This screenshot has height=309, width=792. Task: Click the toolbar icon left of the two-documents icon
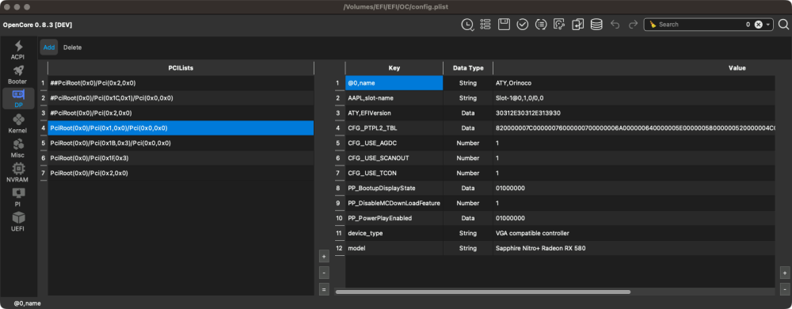coord(559,25)
